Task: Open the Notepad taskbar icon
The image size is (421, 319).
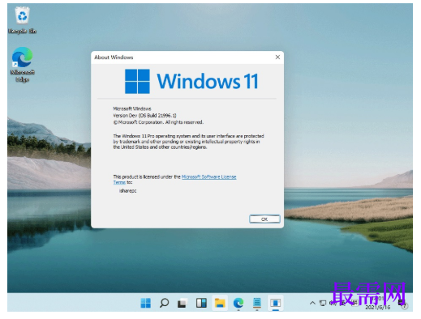Action: (257, 303)
